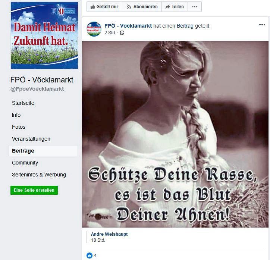The height and width of the screenshot is (260, 270).
Task: Open the Community section
Action: coord(25,163)
